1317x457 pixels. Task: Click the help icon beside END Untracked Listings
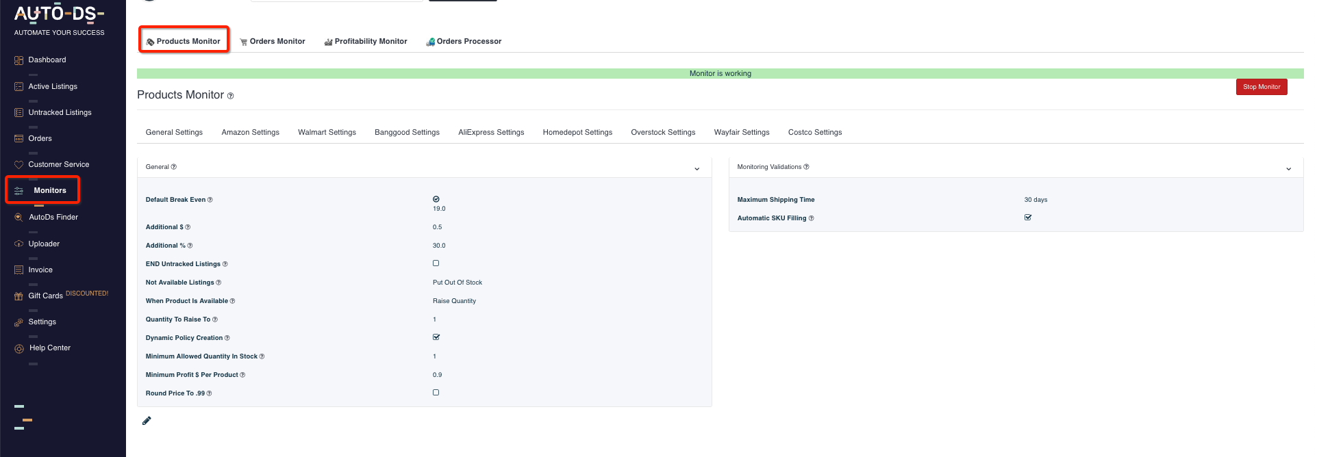225,264
